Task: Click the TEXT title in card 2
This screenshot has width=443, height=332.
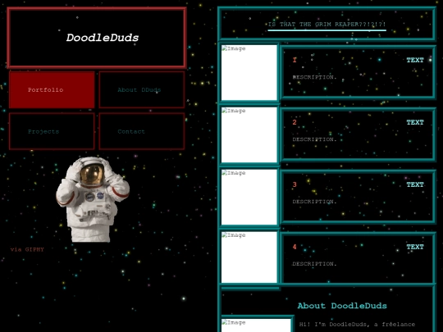Action: pos(415,122)
